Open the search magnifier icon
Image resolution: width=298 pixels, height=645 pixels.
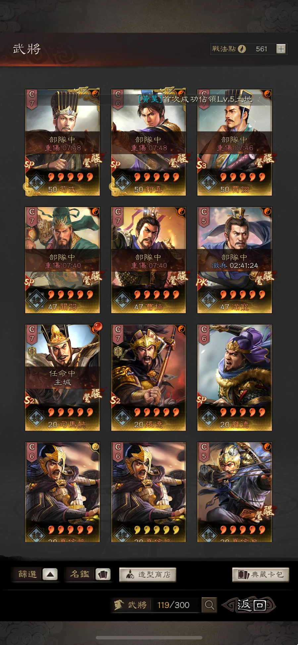(x=209, y=605)
